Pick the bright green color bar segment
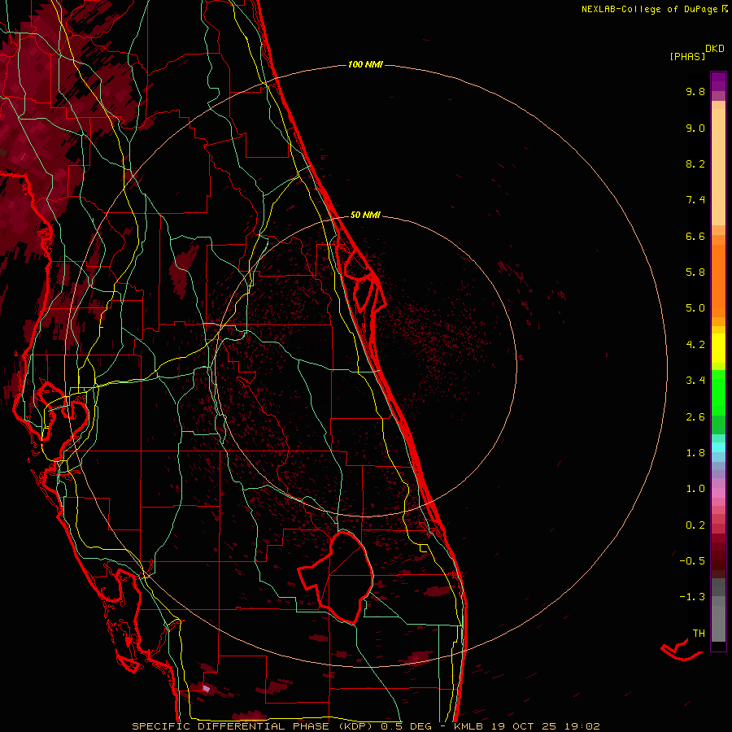Image resolution: width=732 pixels, height=732 pixels. tap(718, 392)
